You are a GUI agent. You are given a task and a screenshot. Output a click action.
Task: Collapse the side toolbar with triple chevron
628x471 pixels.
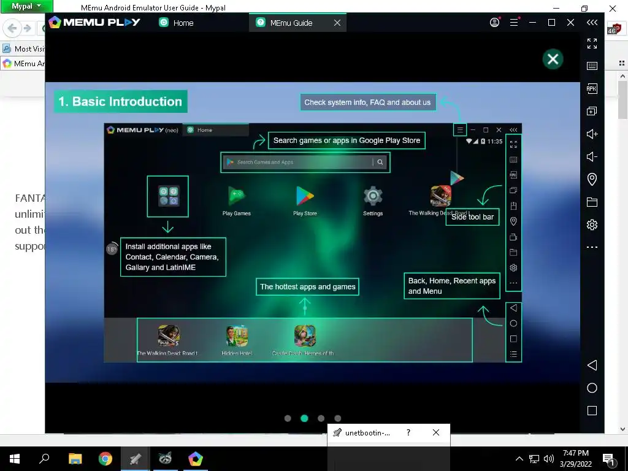click(592, 23)
